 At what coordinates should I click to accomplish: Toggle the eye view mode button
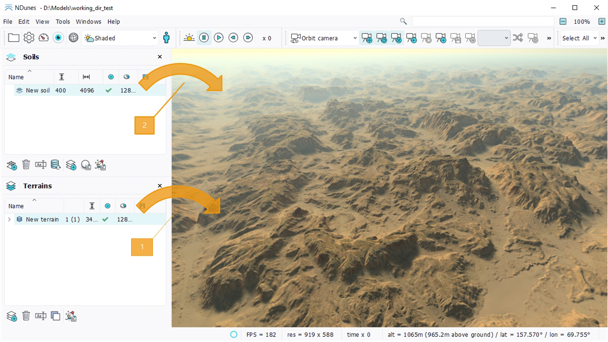(58, 38)
